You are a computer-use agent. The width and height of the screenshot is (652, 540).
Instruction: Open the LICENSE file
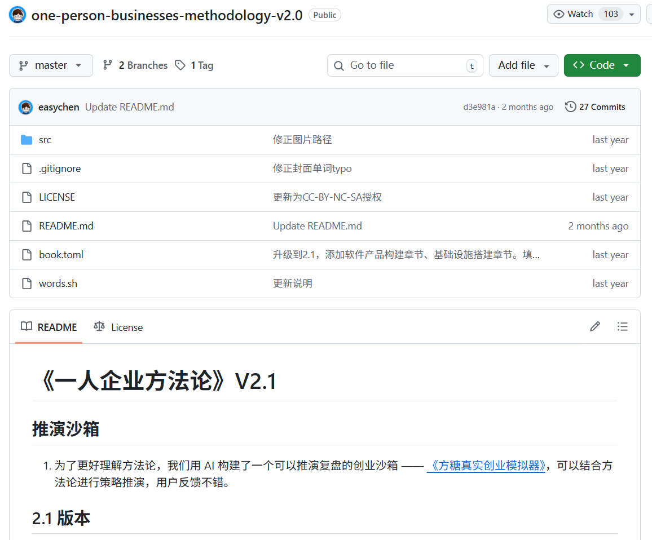pos(57,197)
